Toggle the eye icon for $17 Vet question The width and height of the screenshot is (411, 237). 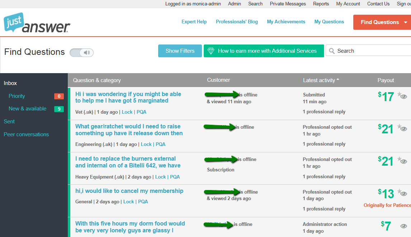click(404, 96)
